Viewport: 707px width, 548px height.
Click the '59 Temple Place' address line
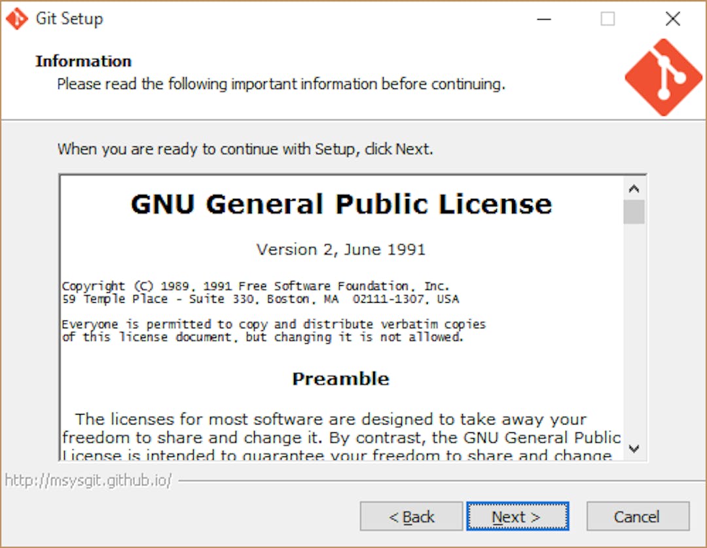click(x=261, y=299)
